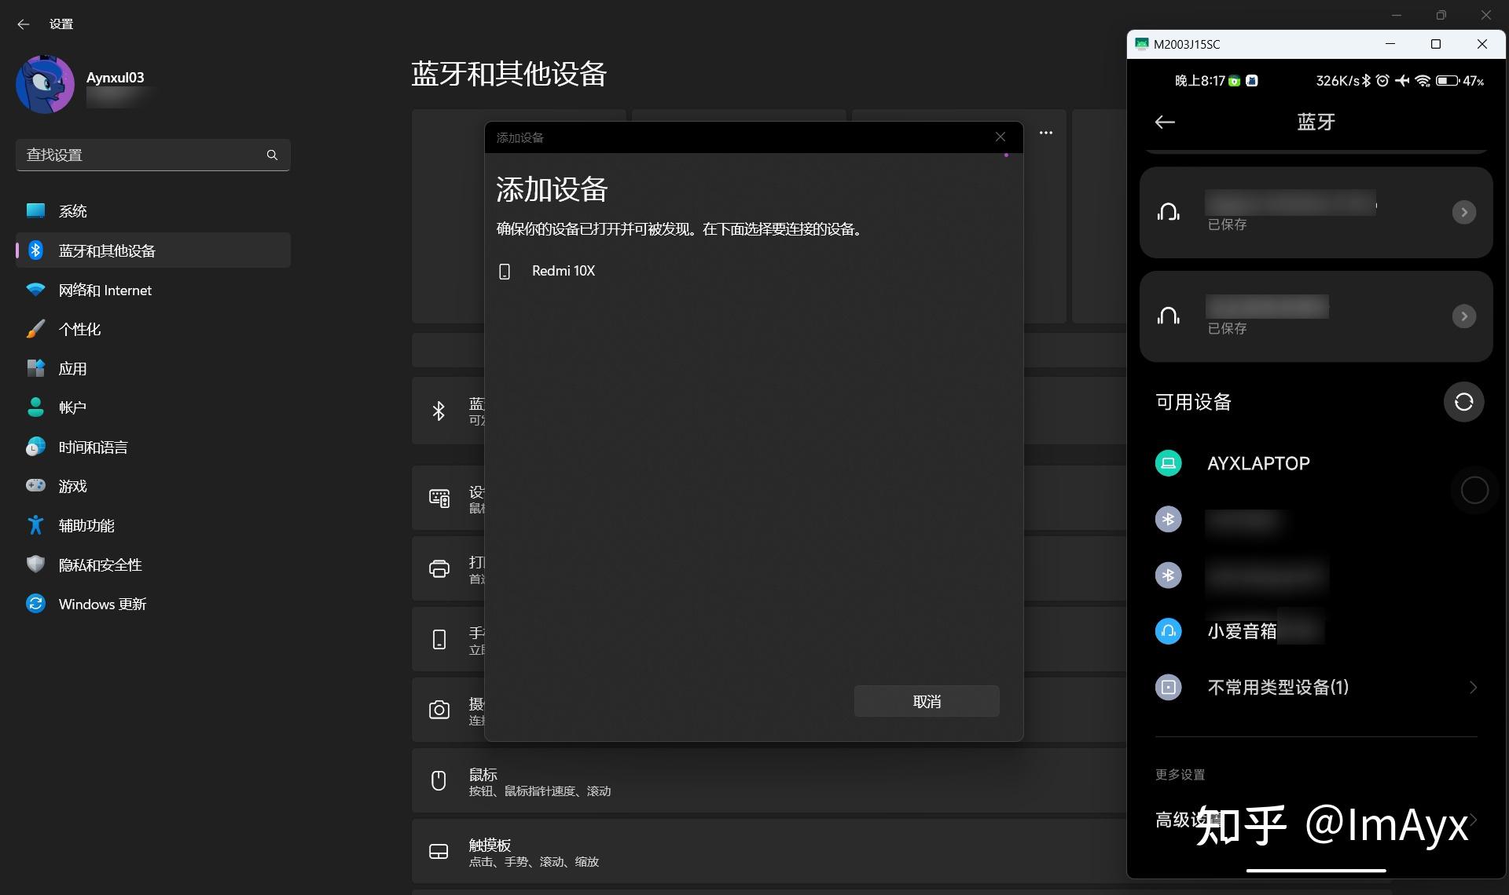This screenshot has height=895, width=1509.
Task: Click the mouse icon beside 鼠标
Action: click(439, 780)
